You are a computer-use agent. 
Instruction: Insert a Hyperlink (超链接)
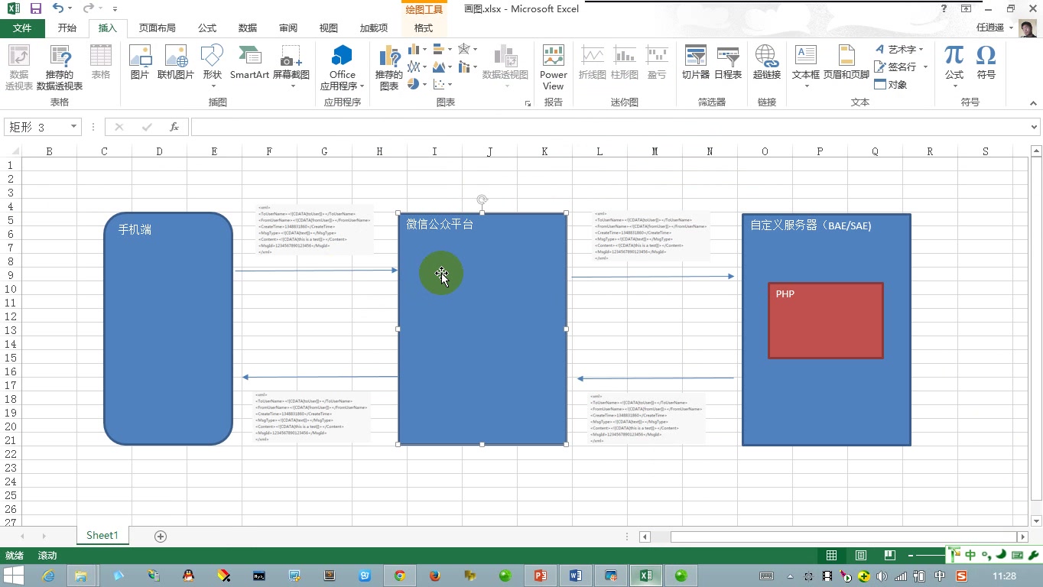tap(766, 63)
